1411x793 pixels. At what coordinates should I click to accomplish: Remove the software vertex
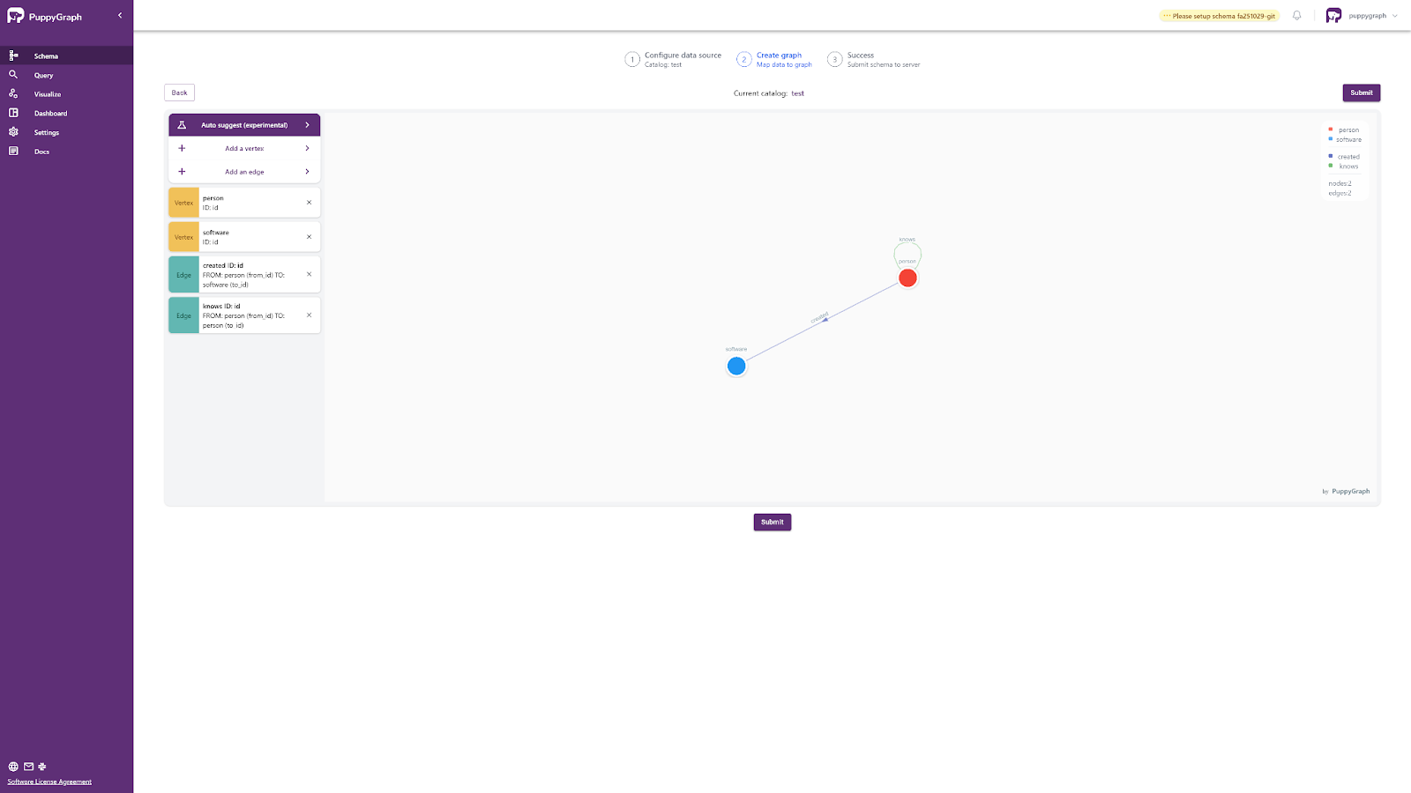(309, 237)
